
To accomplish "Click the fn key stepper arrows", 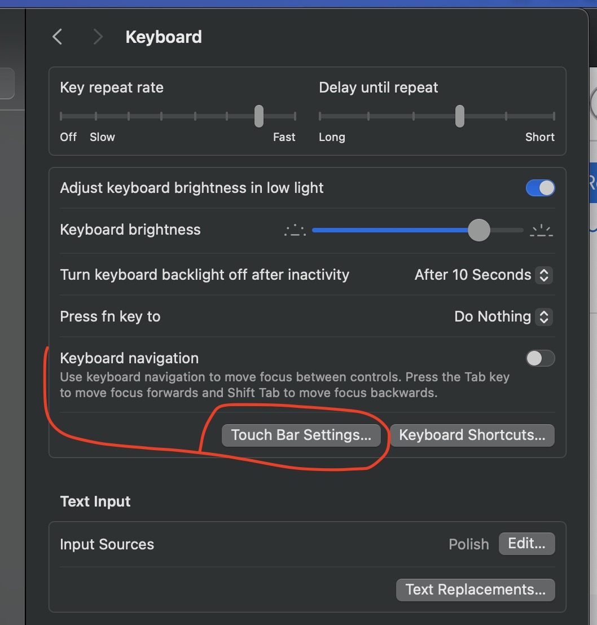I will [x=544, y=317].
